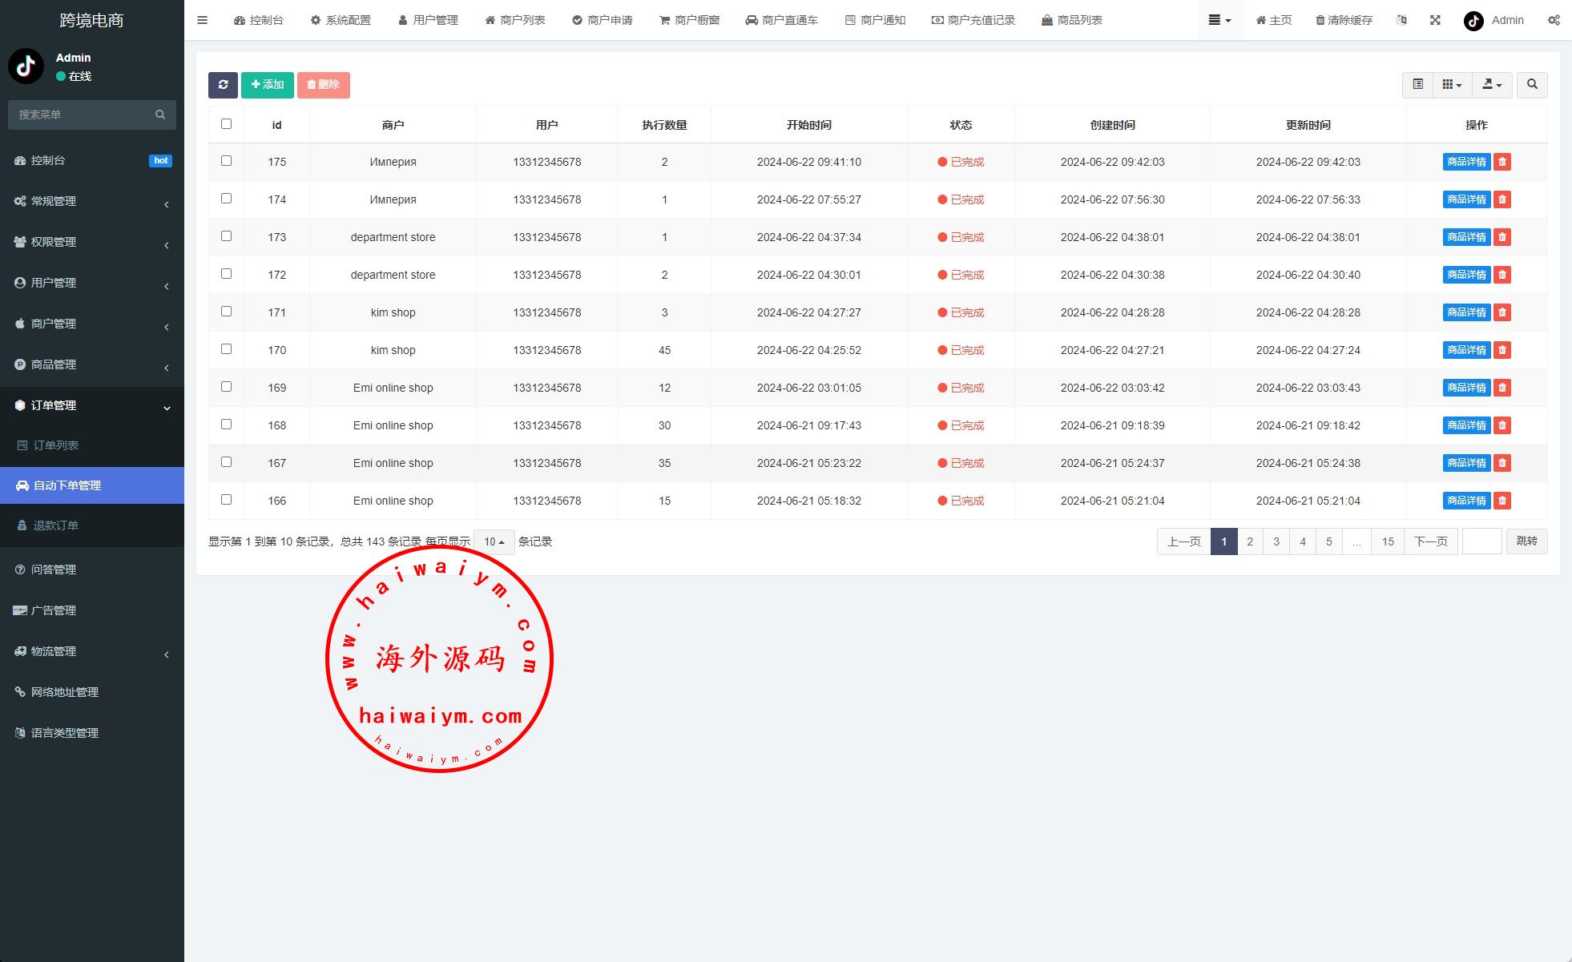Toggle sidebar with hamburger menu icon
The height and width of the screenshot is (962, 1572).
(x=202, y=20)
